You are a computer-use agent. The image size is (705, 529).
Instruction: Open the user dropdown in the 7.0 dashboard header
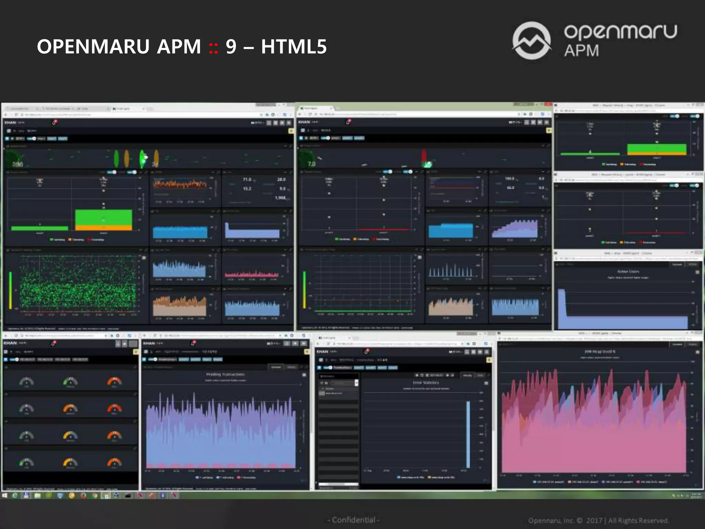(x=515, y=122)
